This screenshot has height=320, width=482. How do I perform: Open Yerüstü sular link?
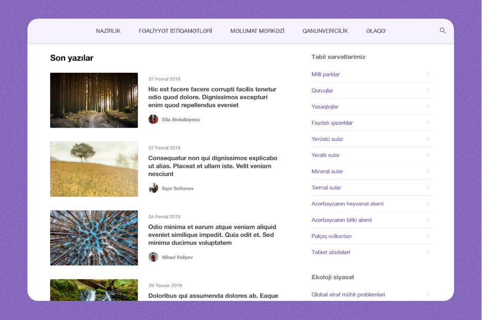pyautogui.click(x=327, y=139)
